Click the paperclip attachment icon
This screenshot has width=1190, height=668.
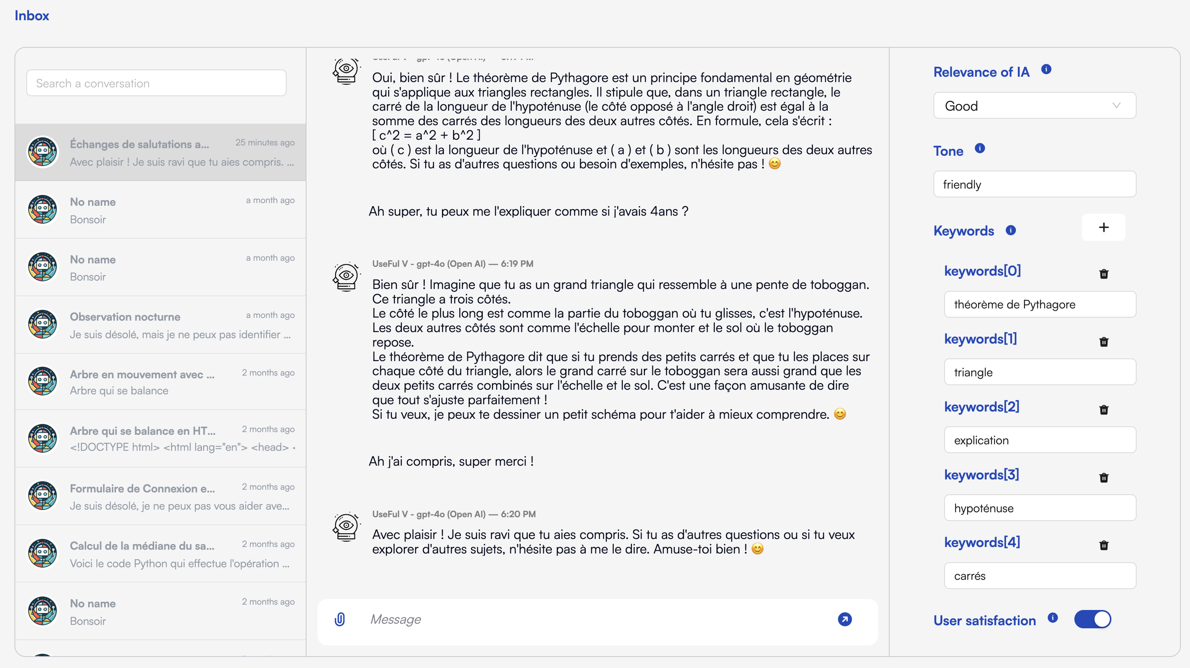point(340,619)
